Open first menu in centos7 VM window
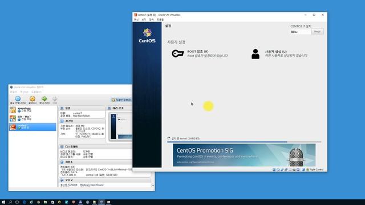The image size is (365, 205). tap(136, 20)
